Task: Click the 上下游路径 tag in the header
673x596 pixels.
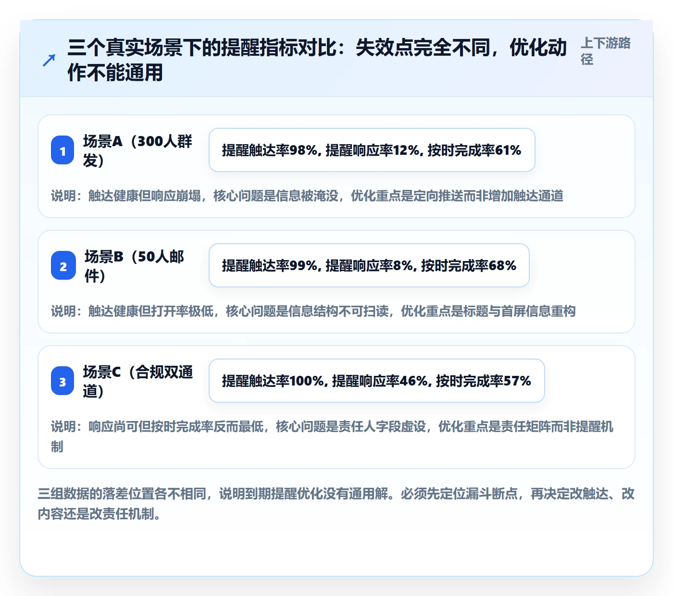Action: pos(606,51)
